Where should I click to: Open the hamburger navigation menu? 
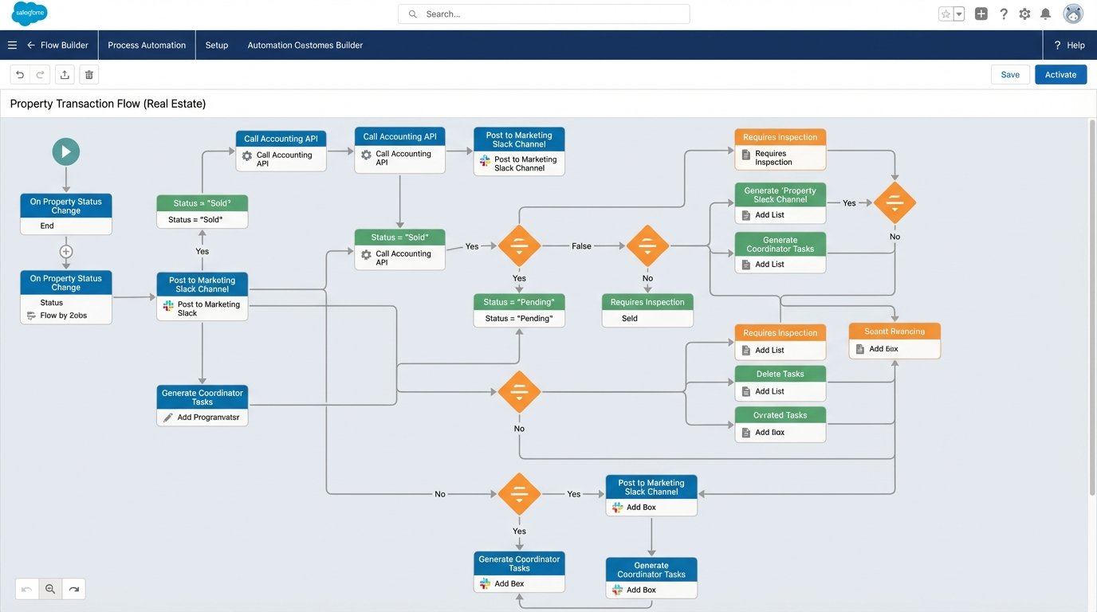(x=11, y=44)
